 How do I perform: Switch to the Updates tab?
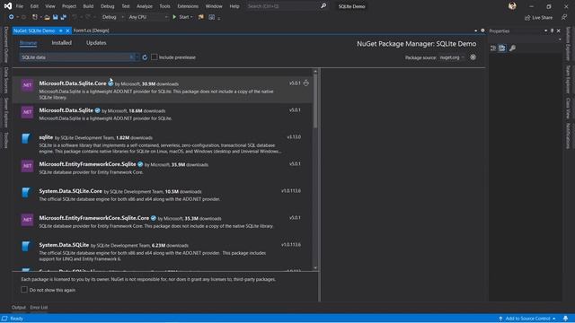(96, 43)
